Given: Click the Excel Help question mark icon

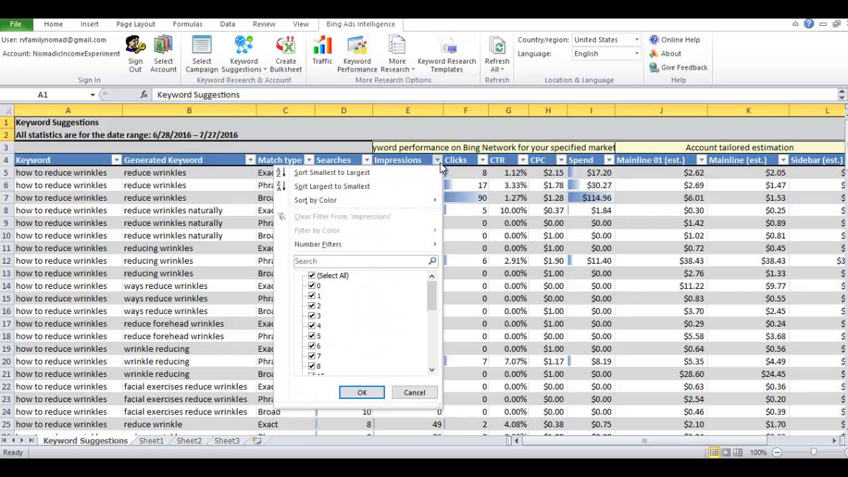Looking at the screenshot, I should coord(809,24).
